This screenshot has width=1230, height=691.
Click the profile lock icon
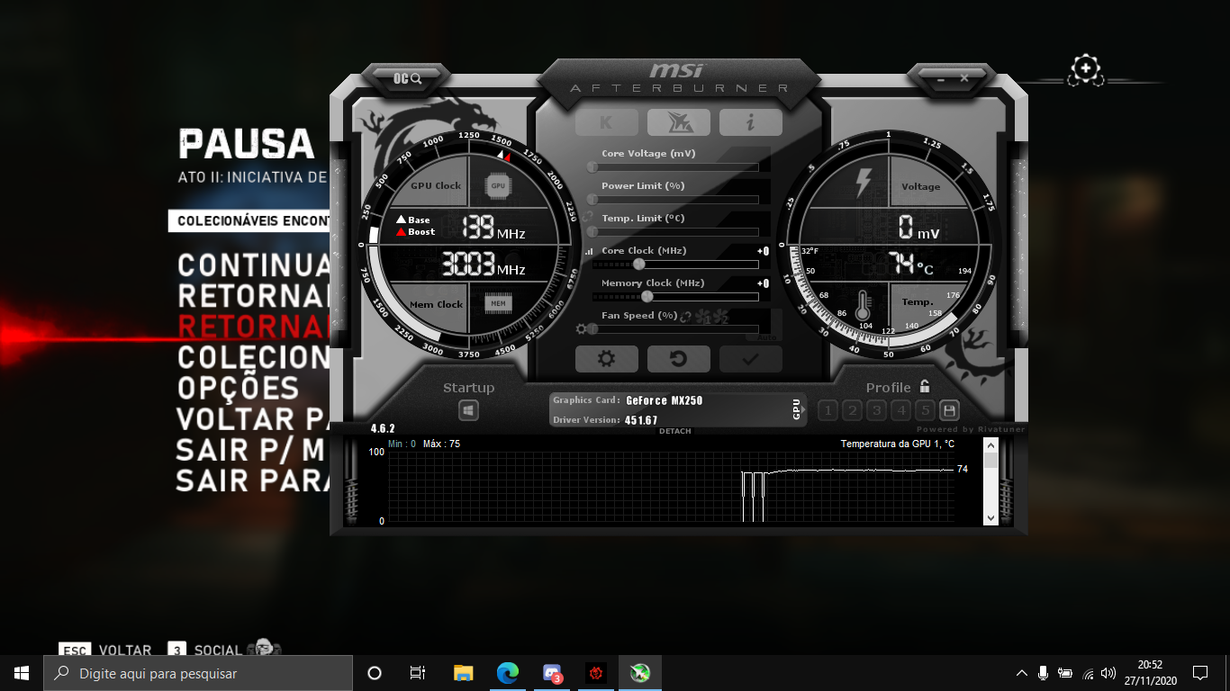[x=925, y=387]
